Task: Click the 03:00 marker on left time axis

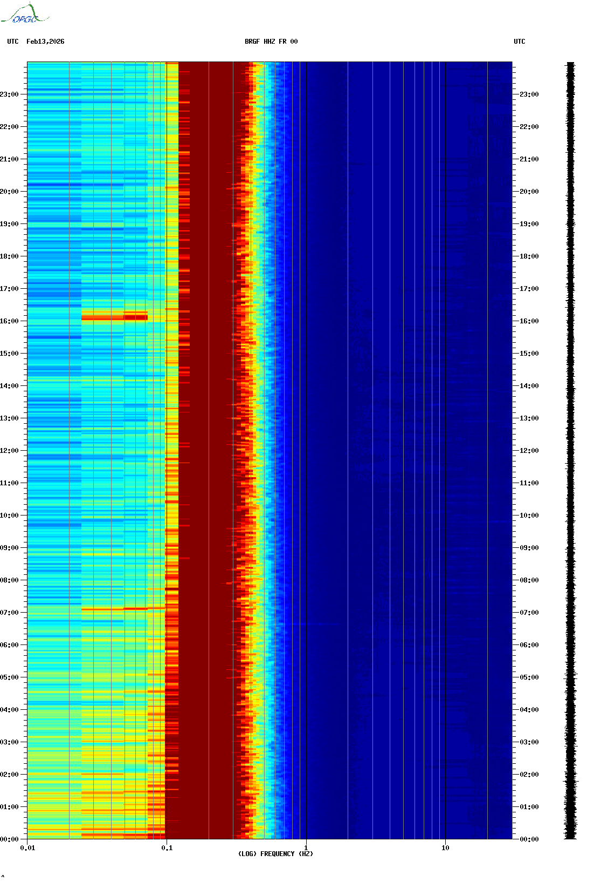Action: 9,742
